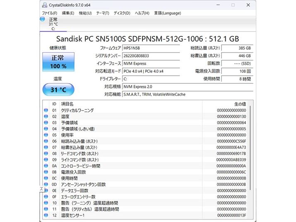The image size is (296, 222).
Task: Open the 編集(E) menu
Action: click(68, 13)
